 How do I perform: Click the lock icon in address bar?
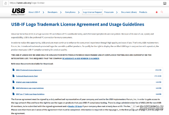coord(6,3)
